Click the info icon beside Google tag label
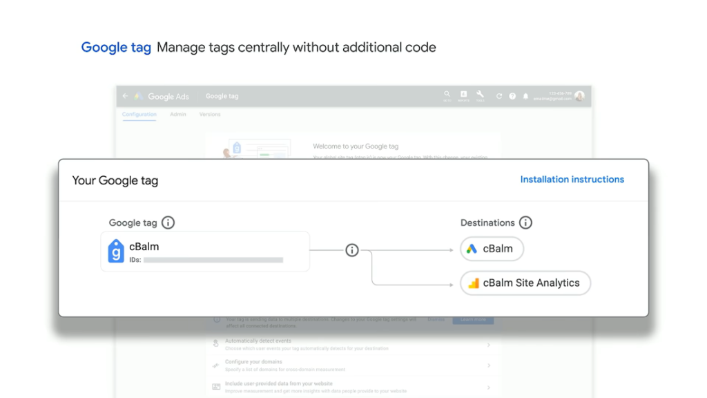Viewport: 707px width, 398px height. (x=168, y=222)
